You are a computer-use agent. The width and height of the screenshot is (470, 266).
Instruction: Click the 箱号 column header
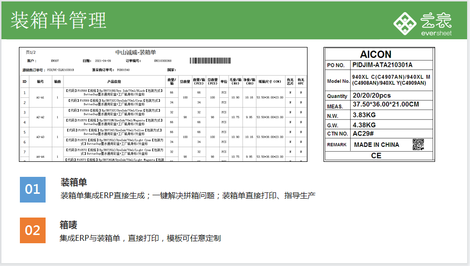(40, 81)
